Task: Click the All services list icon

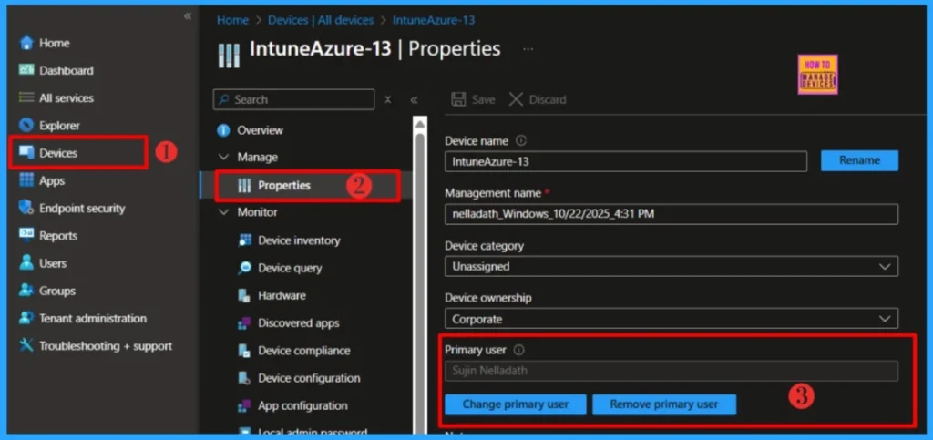Action: 26,97
